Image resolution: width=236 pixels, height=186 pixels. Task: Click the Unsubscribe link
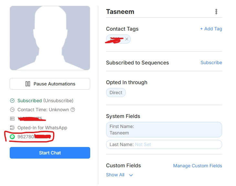coord(58,101)
